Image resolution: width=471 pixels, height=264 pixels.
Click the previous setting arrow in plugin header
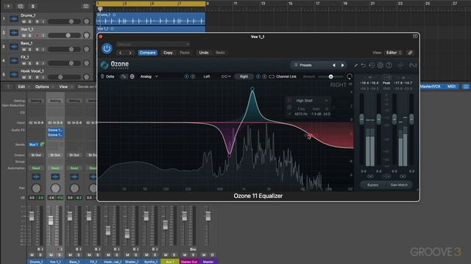[121, 53]
